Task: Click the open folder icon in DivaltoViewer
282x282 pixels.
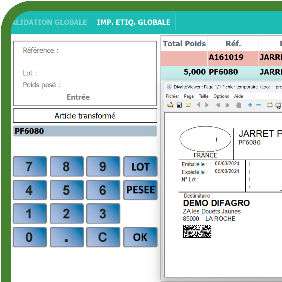Action: (170, 105)
